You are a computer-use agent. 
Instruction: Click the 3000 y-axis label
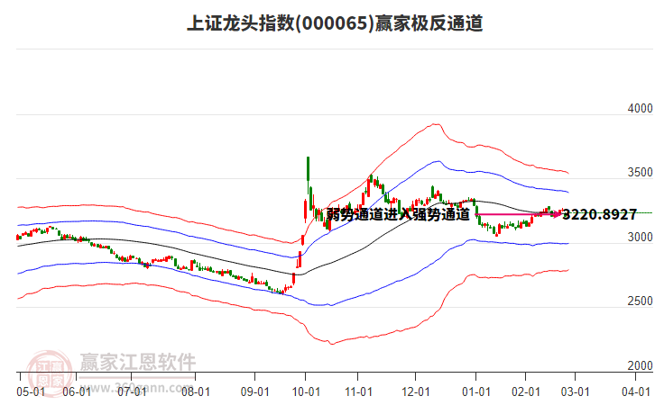pyautogui.click(x=640, y=237)
